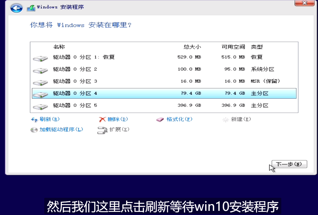Click drive icon for 分区 2
Image resolution: width=318 pixels, height=215 pixels.
[40, 70]
